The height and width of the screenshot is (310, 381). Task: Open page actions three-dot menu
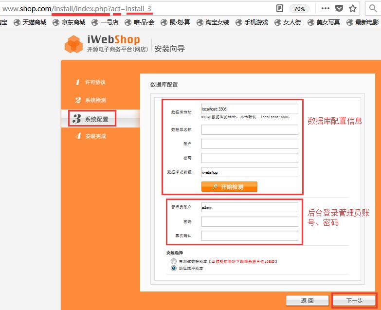pos(325,8)
